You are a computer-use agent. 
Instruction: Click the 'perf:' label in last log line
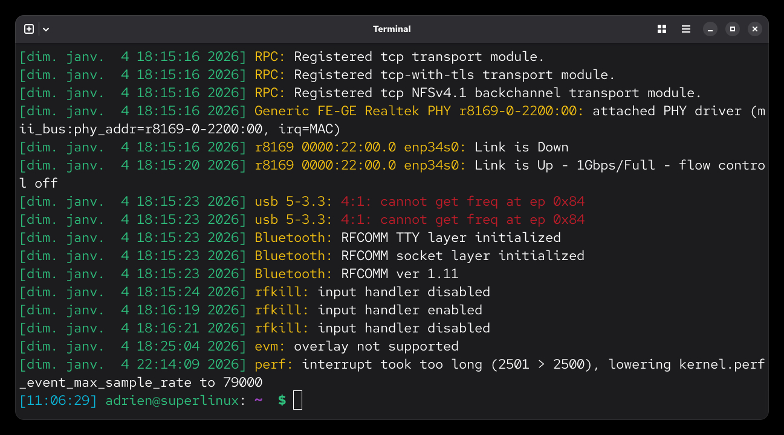tap(274, 364)
